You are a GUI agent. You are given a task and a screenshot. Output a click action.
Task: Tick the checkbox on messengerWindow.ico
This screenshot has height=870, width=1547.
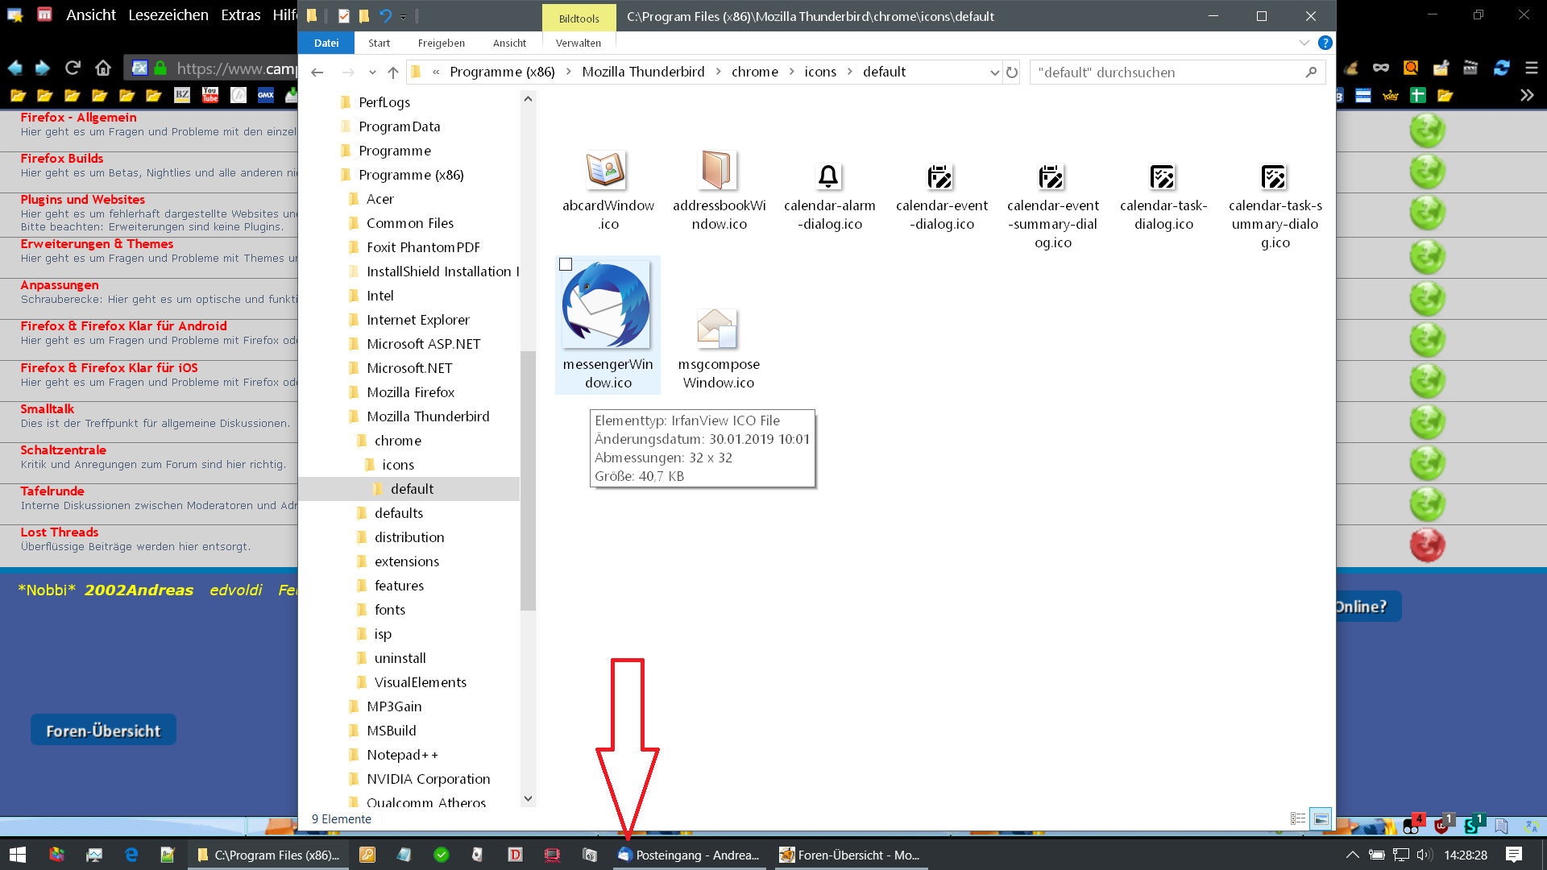(566, 264)
